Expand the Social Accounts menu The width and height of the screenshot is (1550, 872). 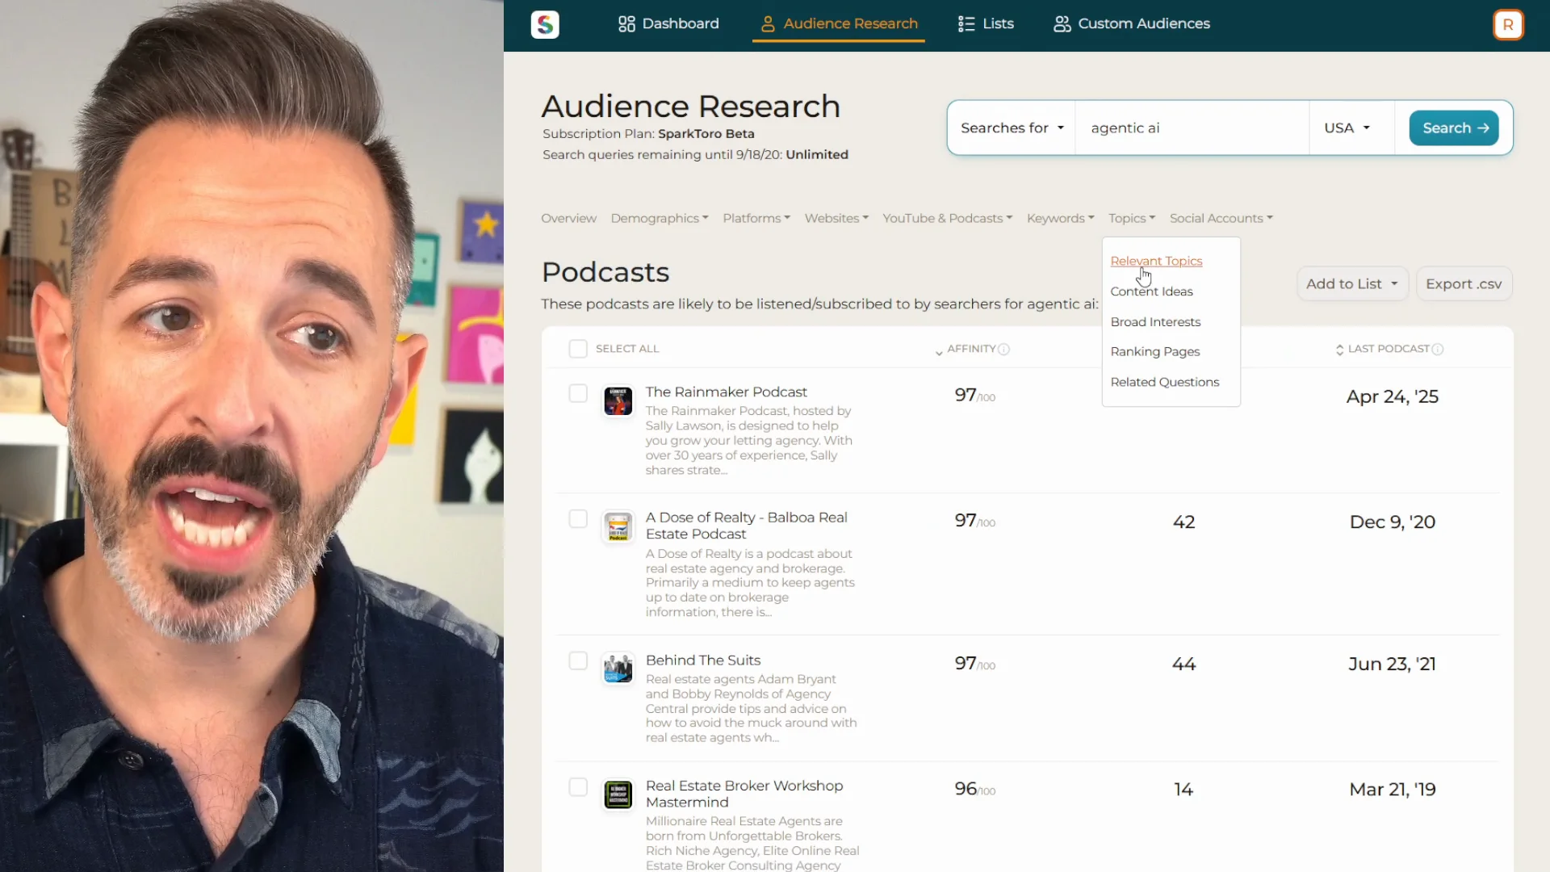(1221, 218)
